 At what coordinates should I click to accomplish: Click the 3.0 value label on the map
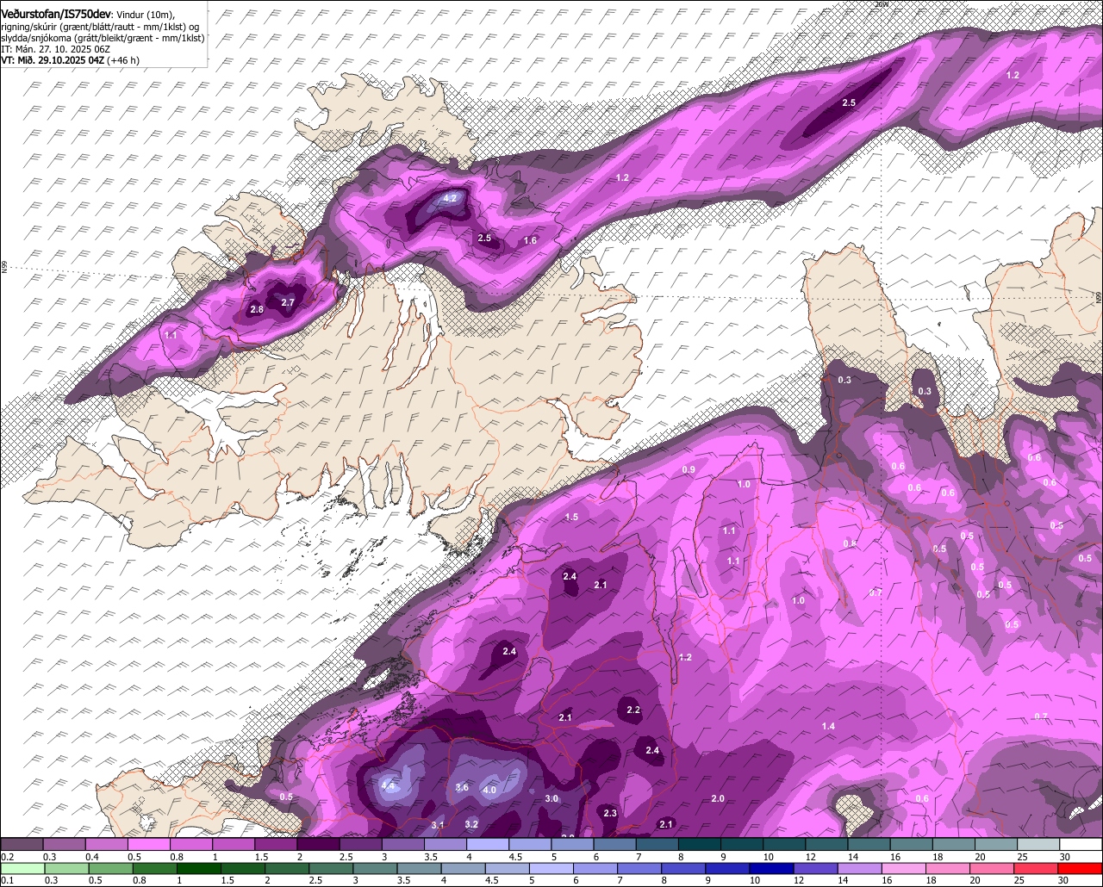click(552, 799)
